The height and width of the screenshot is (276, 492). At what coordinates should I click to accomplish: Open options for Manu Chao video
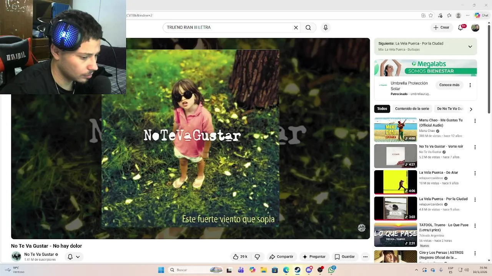(x=475, y=121)
